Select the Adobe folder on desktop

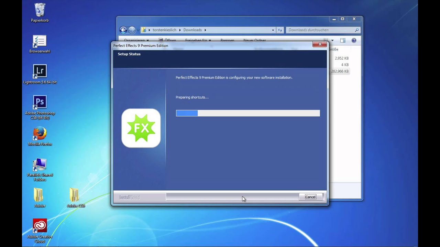click(x=40, y=198)
